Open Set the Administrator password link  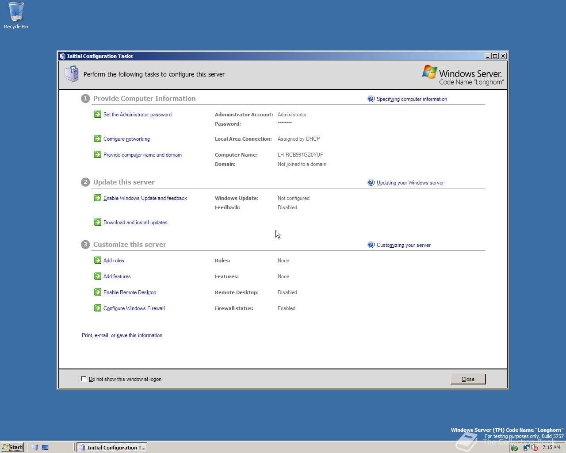point(138,115)
